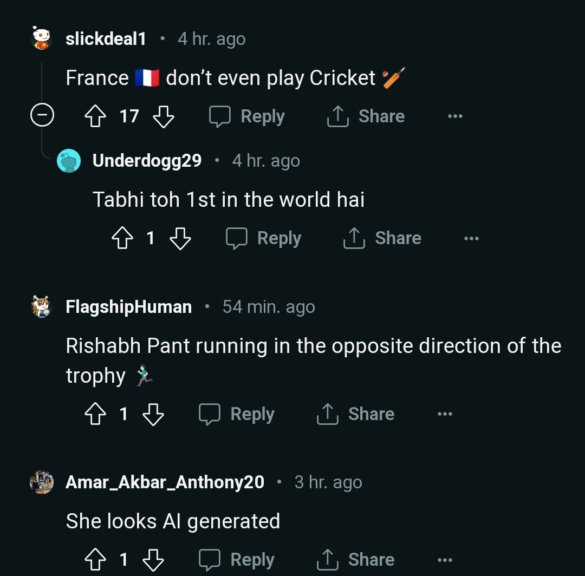Screen dimensions: 585x576
Task: Reply to FlagshipHuman's comment
Action: coord(237,414)
